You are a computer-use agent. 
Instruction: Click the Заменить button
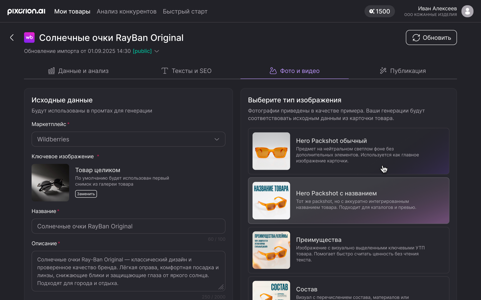86,194
